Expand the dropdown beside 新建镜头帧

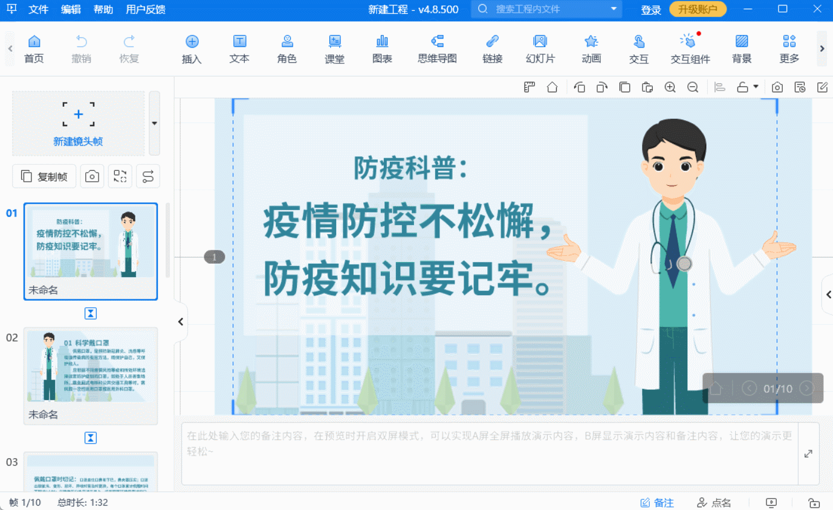(154, 122)
